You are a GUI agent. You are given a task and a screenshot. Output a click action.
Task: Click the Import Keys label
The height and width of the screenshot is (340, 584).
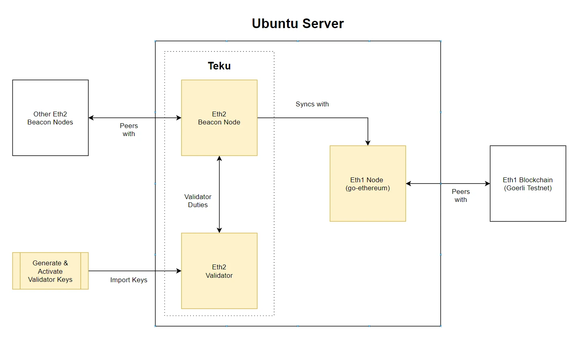(129, 280)
